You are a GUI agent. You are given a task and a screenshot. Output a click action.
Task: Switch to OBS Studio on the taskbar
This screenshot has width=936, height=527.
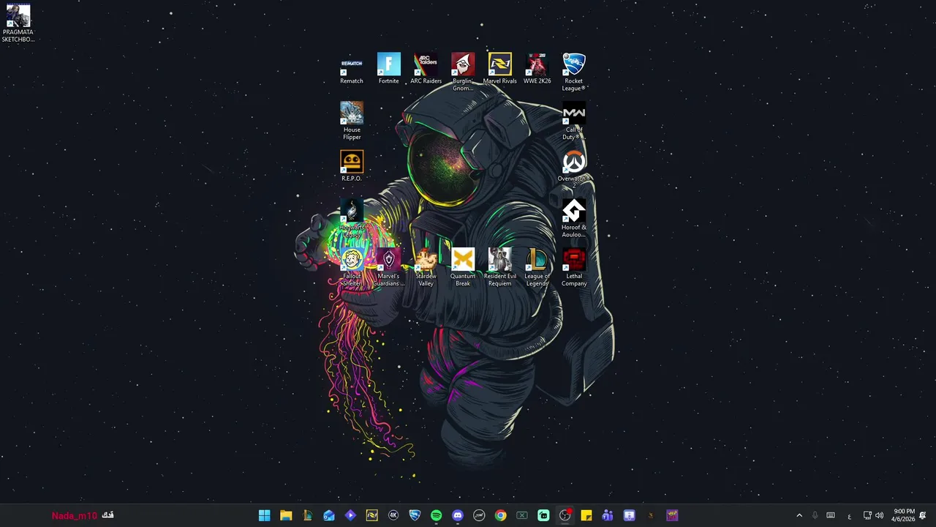pyautogui.click(x=565, y=515)
